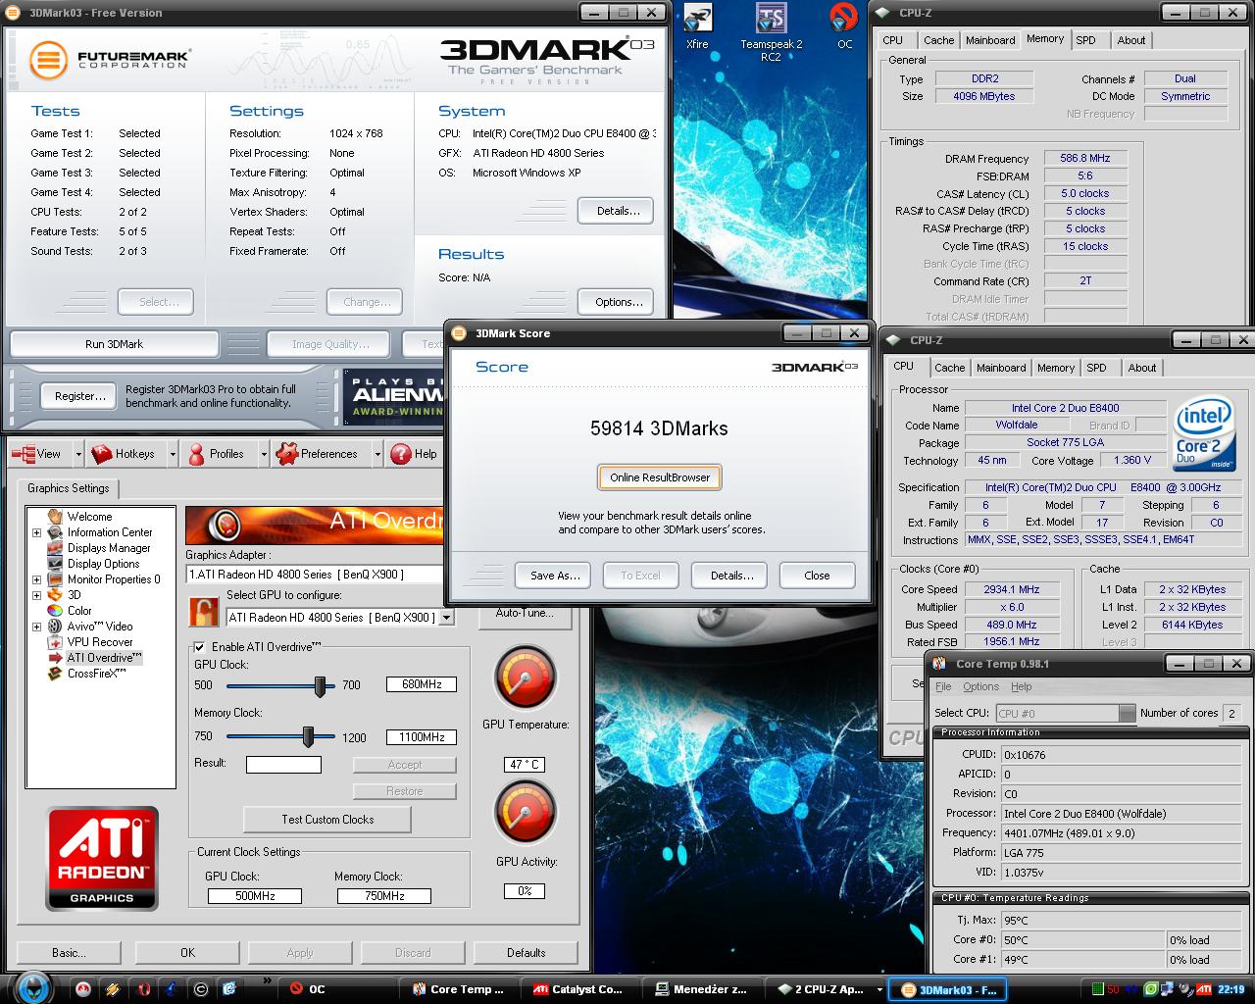Open the OC desktop shortcut icon
The height and width of the screenshot is (1004, 1255).
tap(844, 19)
